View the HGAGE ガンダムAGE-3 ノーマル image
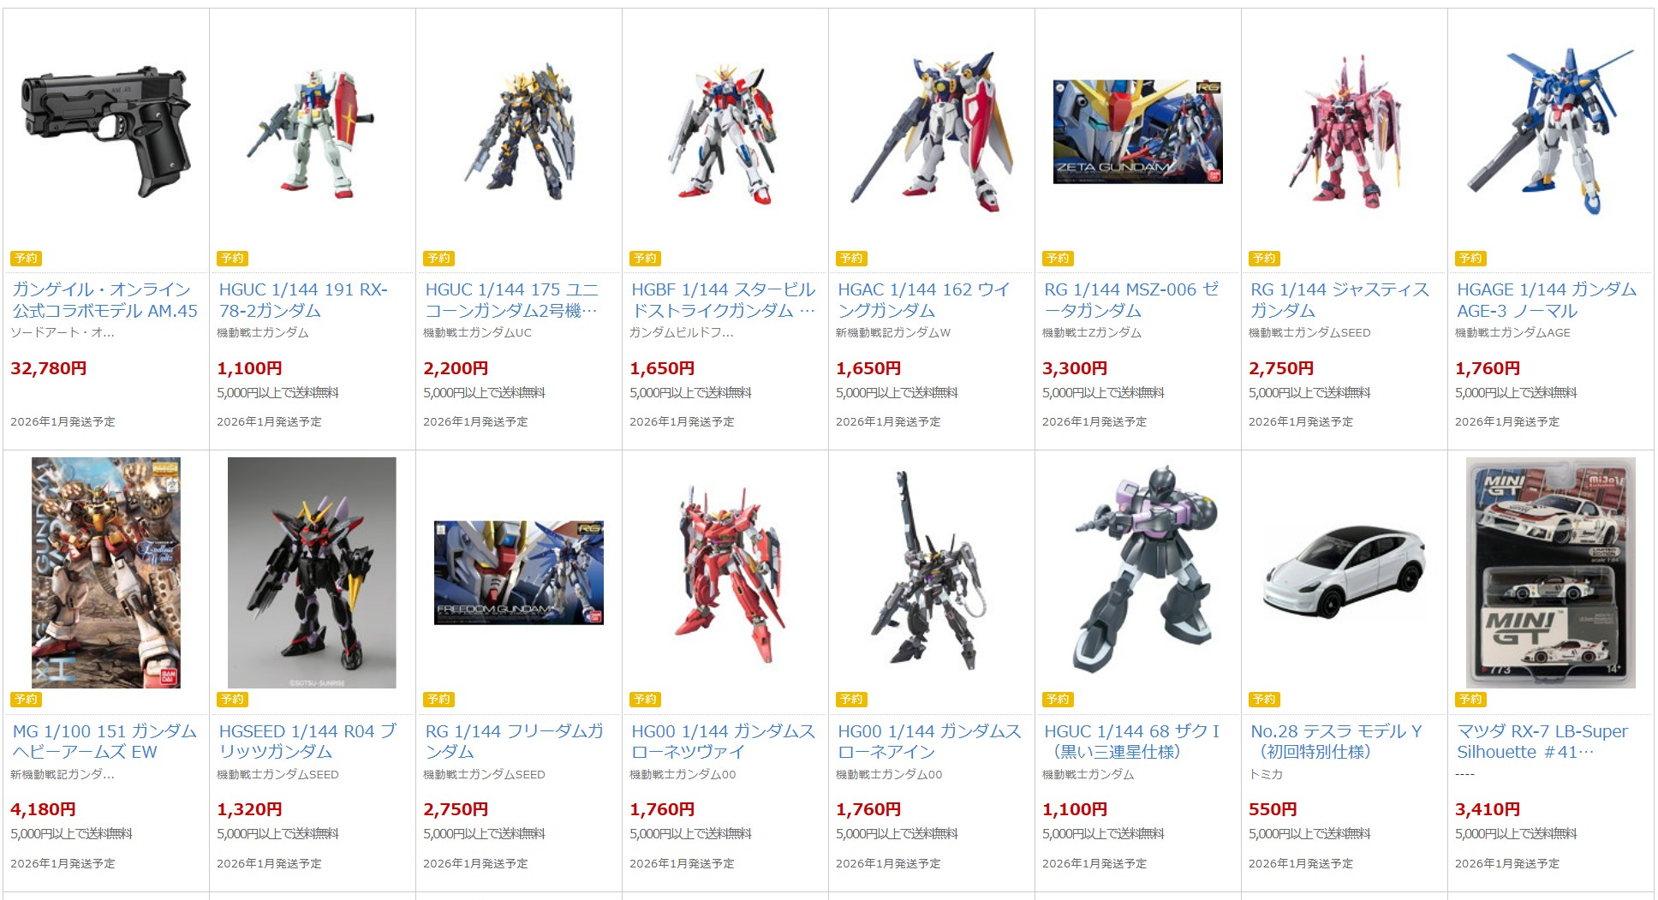This screenshot has width=1658, height=900. [1550, 131]
